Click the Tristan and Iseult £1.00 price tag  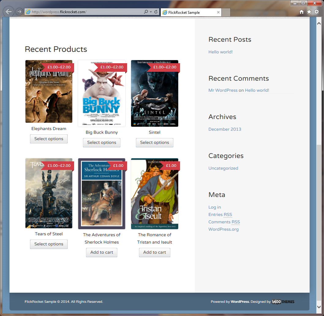tap(170, 166)
